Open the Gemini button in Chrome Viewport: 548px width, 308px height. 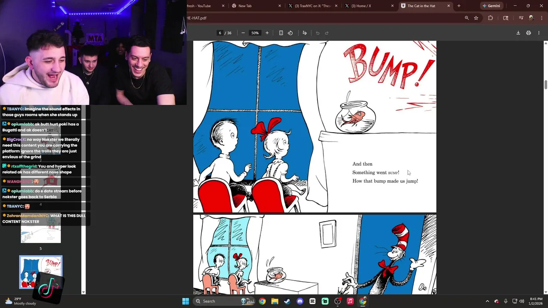[491, 6]
